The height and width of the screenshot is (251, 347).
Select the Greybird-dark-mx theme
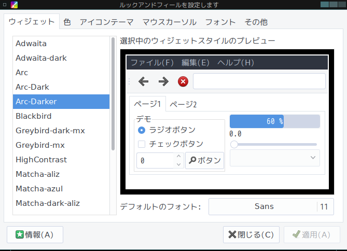pyautogui.click(x=61, y=131)
